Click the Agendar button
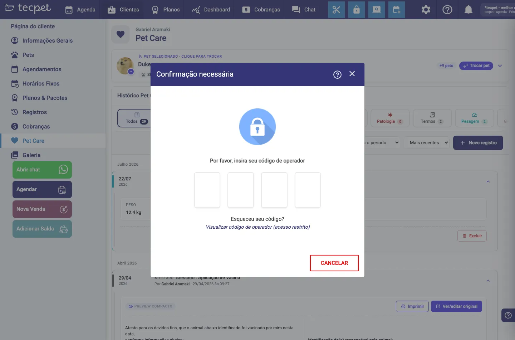 tap(42, 189)
